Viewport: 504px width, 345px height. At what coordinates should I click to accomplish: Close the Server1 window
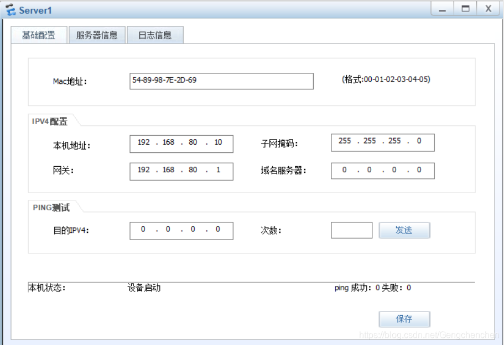click(x=489, y=9)
